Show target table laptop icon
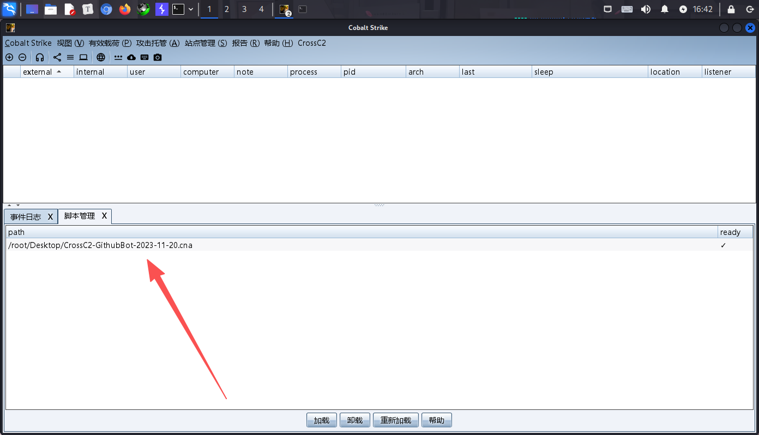This screenshot has width=759, height=435. tap(83, 57)
